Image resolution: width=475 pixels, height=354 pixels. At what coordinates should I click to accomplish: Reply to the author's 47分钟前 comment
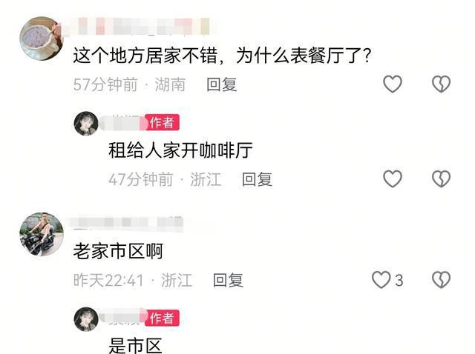[x=257, y=179]
